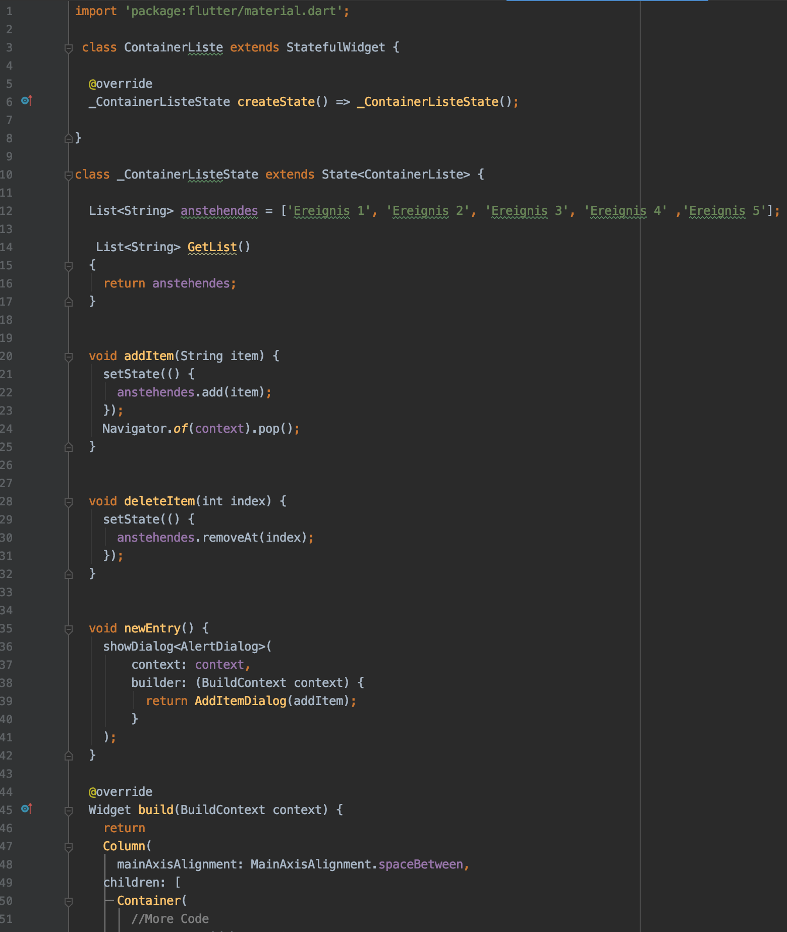Image resolution: width=787 pixels, height=932 pixels.
Task: Click the newEntry method name
Action: coord(152,628)
